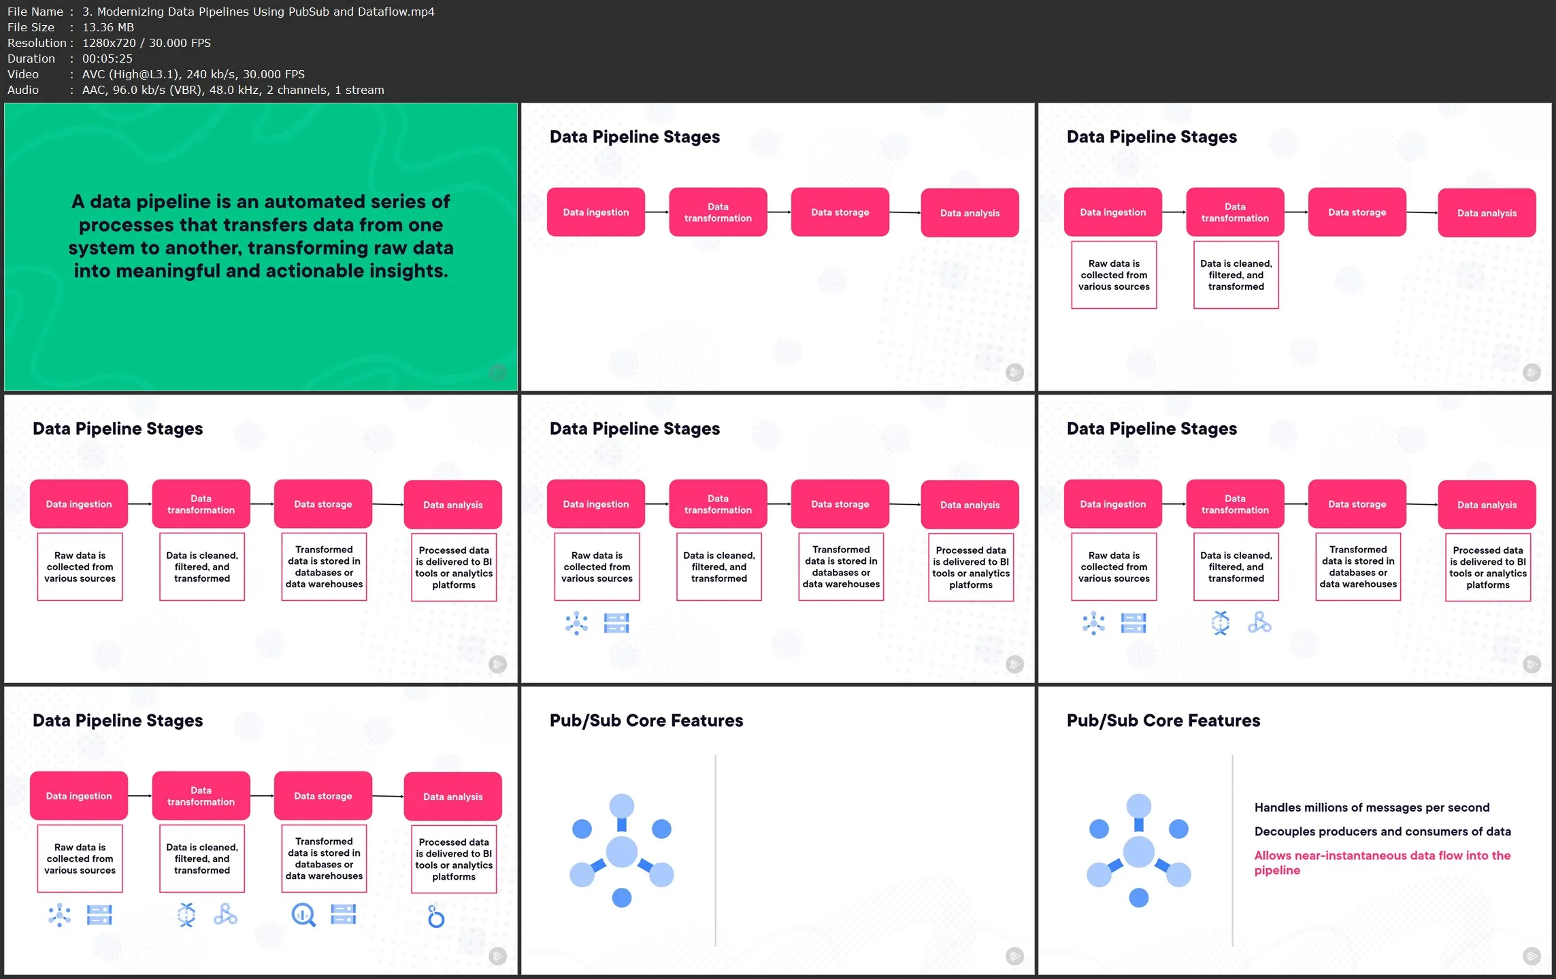Click 'Decouples producers and consumers of data'
This screenshot has height=979, width=1556.
(1383, 831)
